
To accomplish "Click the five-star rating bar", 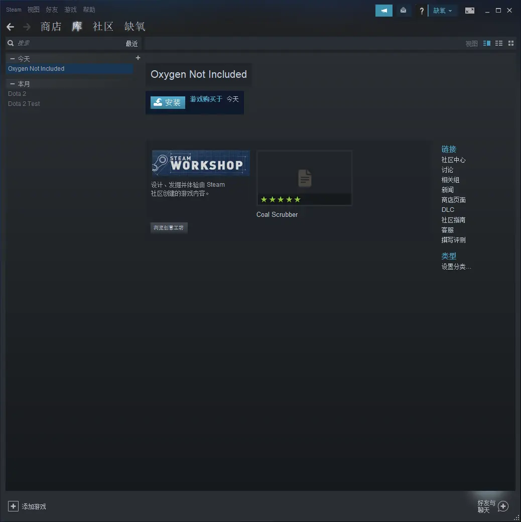I will [281, 199].
